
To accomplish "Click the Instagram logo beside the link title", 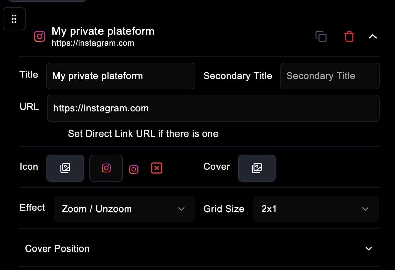I will coord(40,36).
